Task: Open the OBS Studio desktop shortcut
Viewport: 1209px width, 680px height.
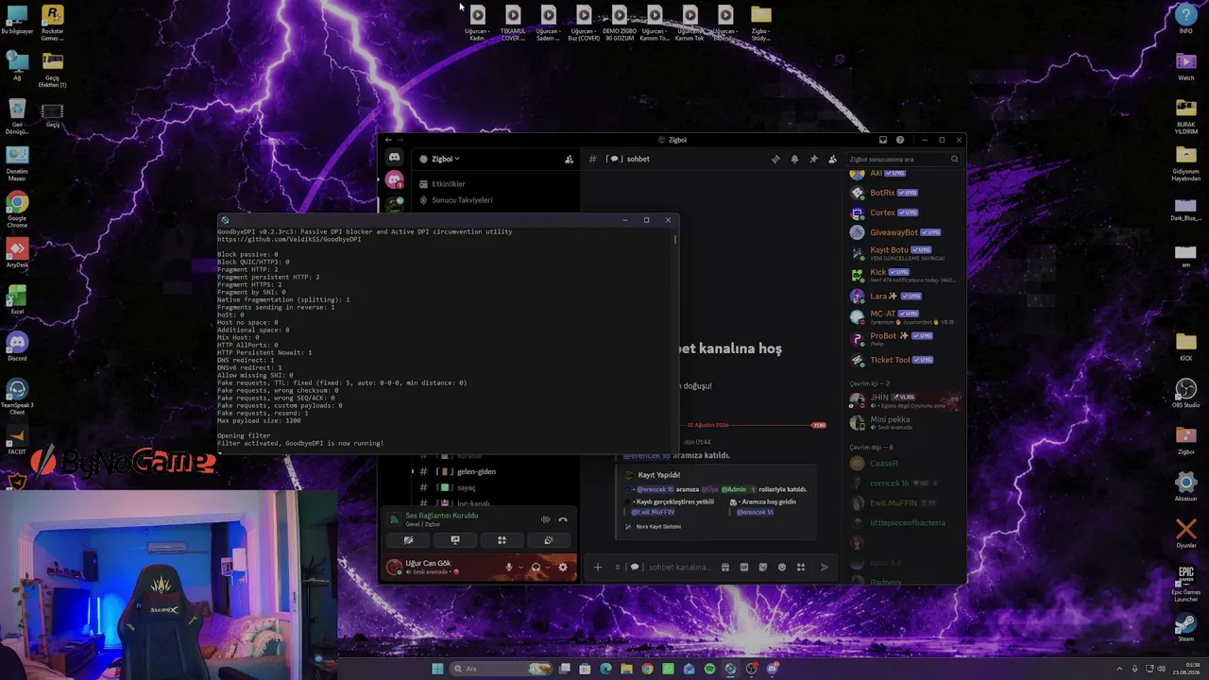Action: pos(1186,393)
